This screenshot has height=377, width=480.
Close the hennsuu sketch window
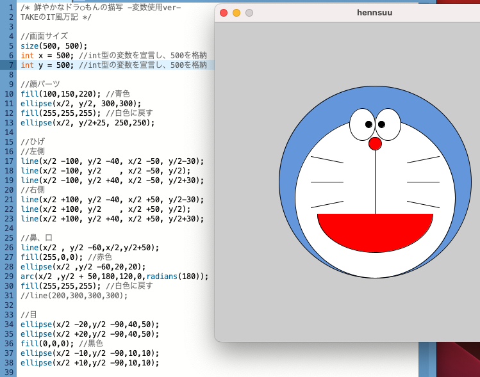(x=224, y=13)
